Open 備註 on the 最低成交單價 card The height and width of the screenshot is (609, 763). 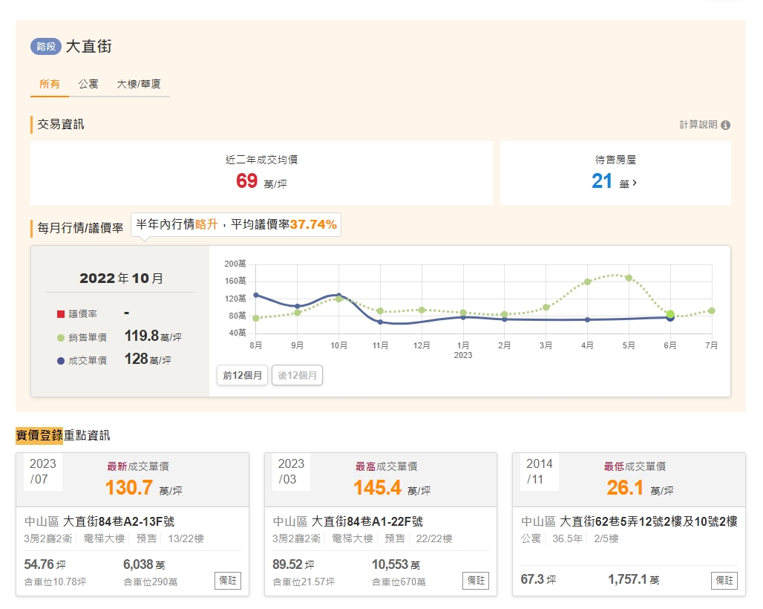point(724,580)
